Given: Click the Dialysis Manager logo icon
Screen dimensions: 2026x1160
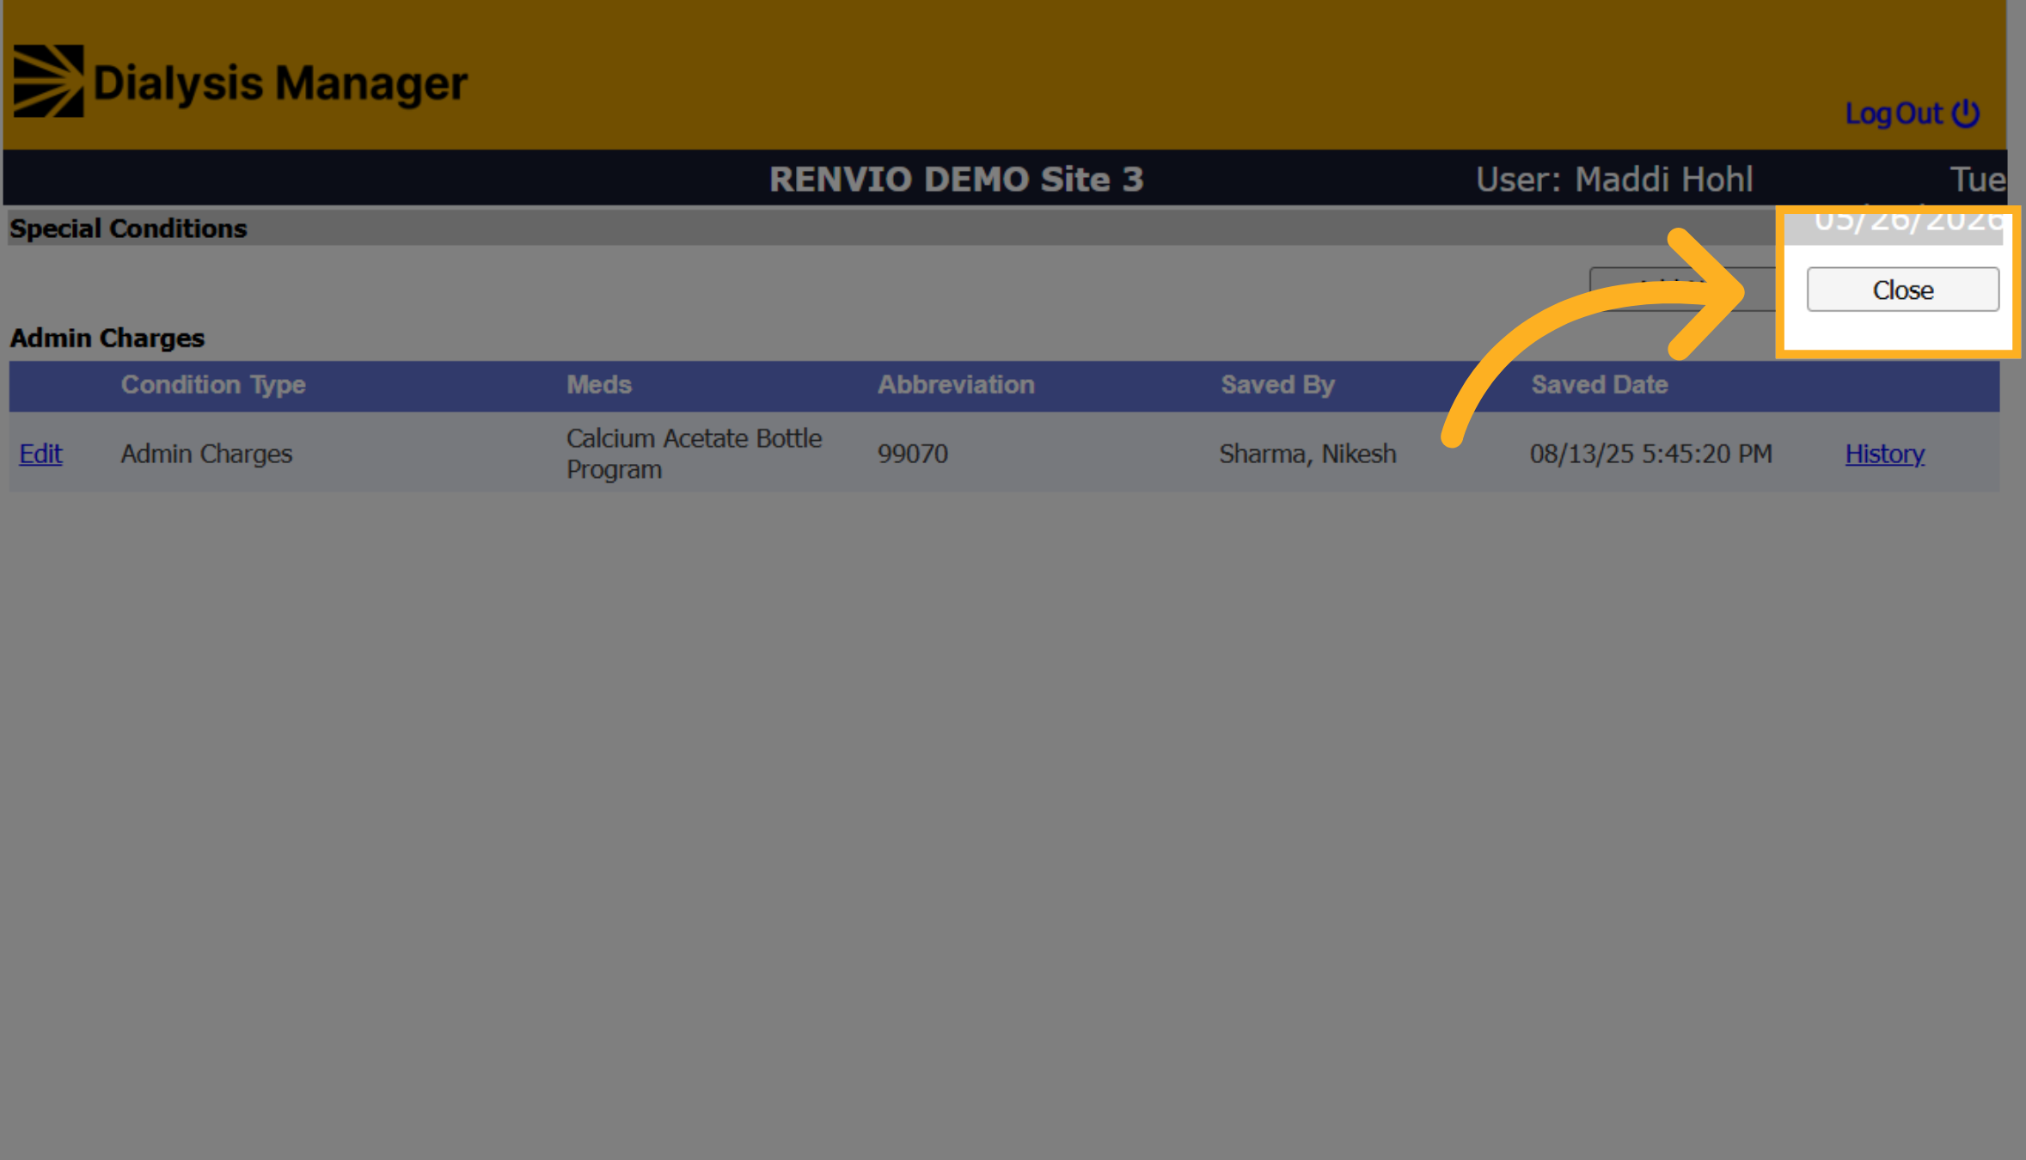Looking at the screenshot, I should [48, 81].
